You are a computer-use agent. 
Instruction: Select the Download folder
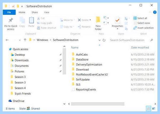(x=80, y=69)
